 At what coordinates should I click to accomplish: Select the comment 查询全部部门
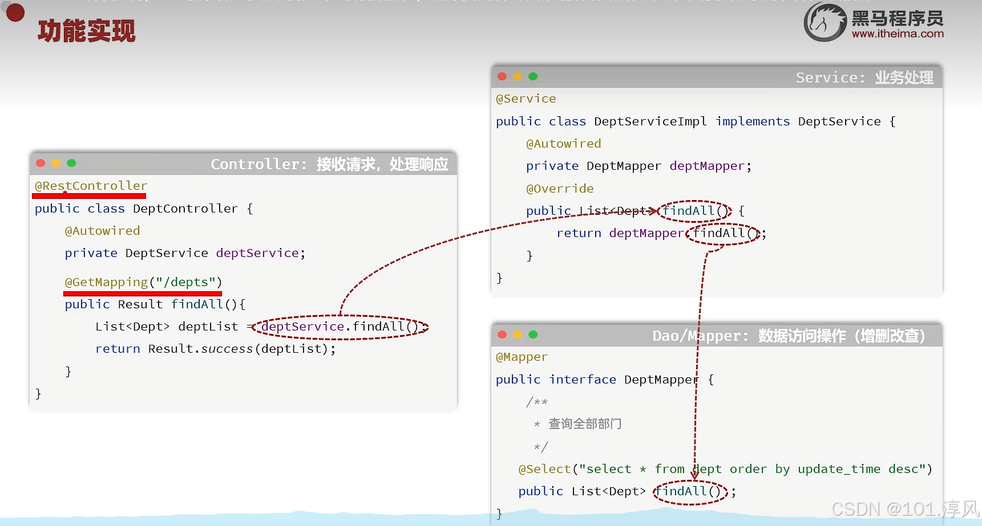pos(585,424)
